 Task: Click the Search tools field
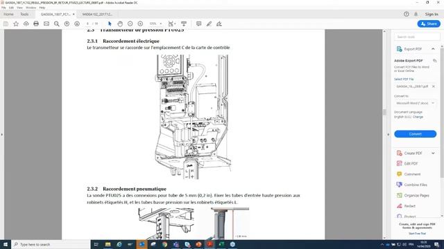point(417,37)
